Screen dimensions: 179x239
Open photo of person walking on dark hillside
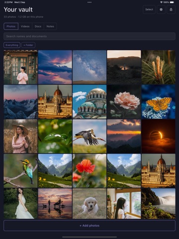(x=124, y=67)
